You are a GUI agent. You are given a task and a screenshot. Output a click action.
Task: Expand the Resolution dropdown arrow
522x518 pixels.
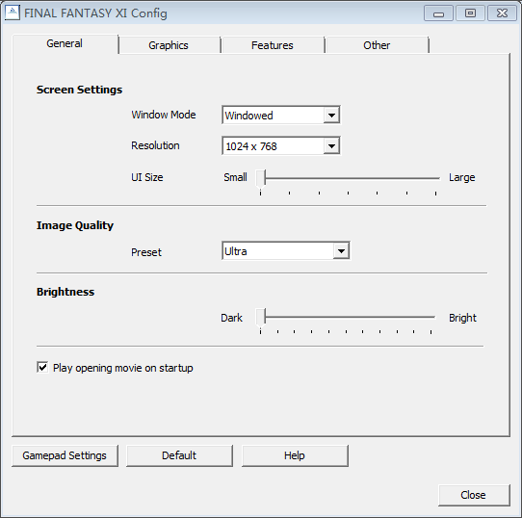point(331,145)
